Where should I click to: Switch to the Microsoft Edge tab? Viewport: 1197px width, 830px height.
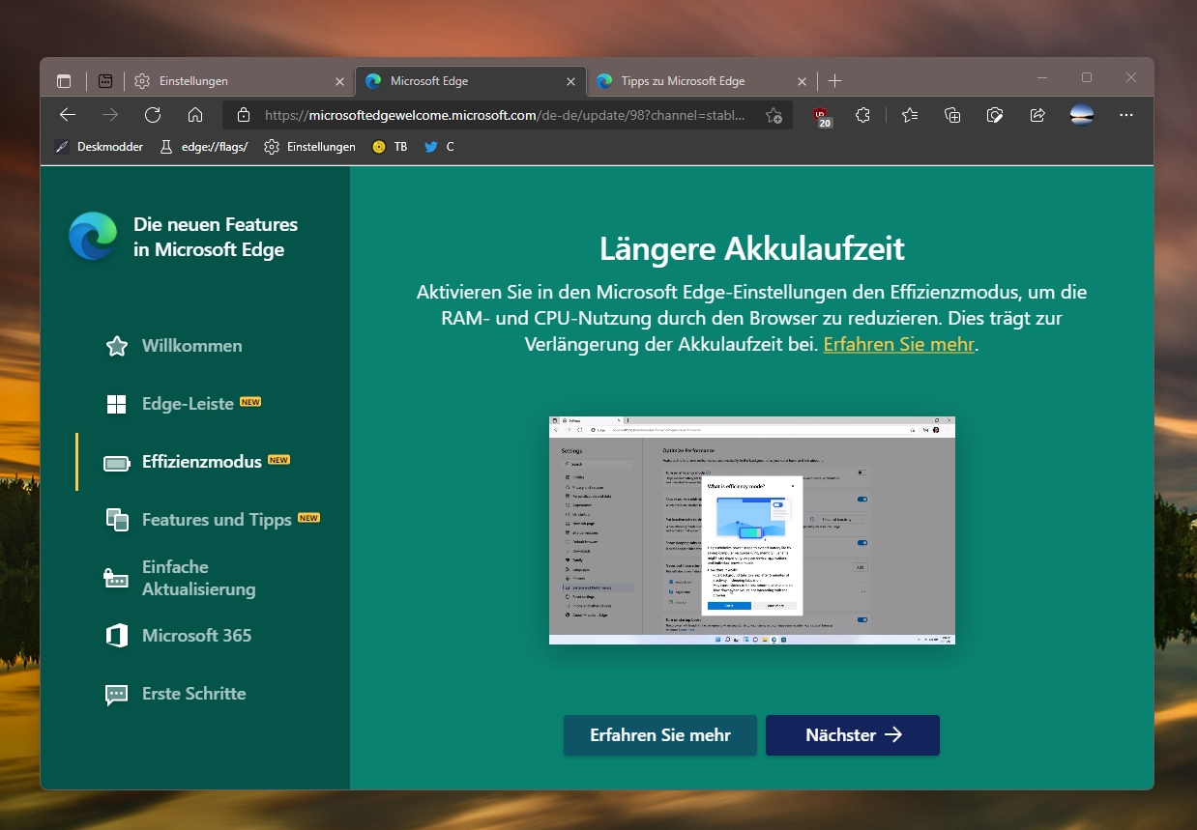(x=471, y=81)
